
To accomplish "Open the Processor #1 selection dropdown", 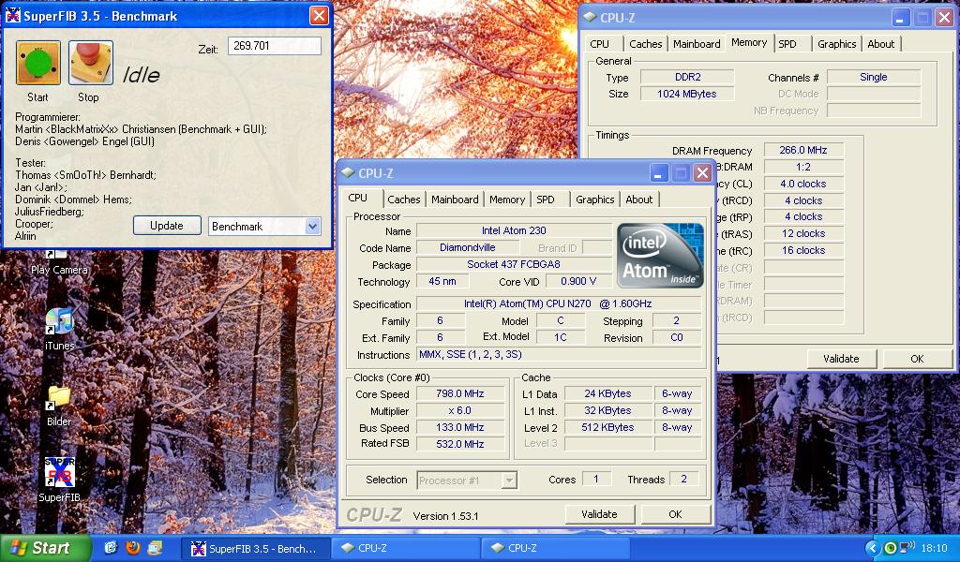I will (x=467, y=481).
